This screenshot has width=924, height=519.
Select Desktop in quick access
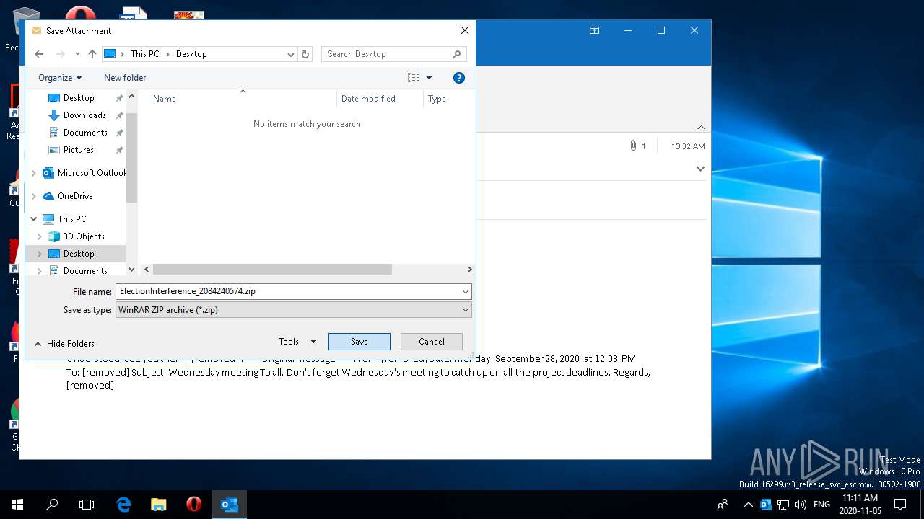click(78, 98)
